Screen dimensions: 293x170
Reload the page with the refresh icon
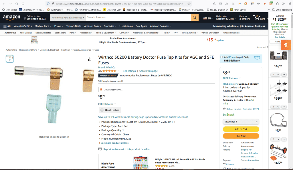point(17,4)
